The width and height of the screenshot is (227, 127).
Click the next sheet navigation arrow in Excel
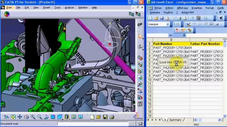click(156, 120)
